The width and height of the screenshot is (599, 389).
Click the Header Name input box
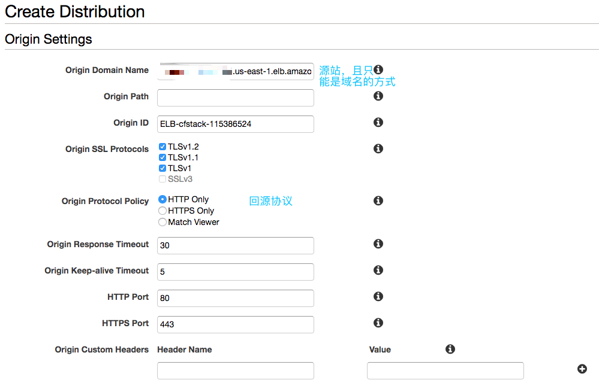(x=235, y=370)
